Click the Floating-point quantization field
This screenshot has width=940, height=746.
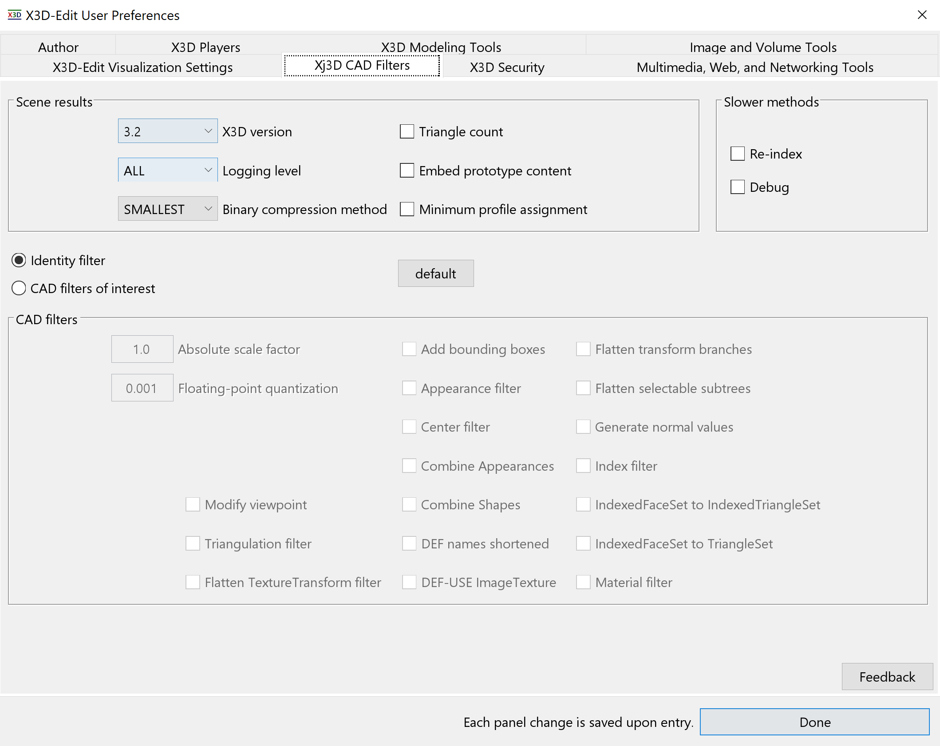[142, 388]
